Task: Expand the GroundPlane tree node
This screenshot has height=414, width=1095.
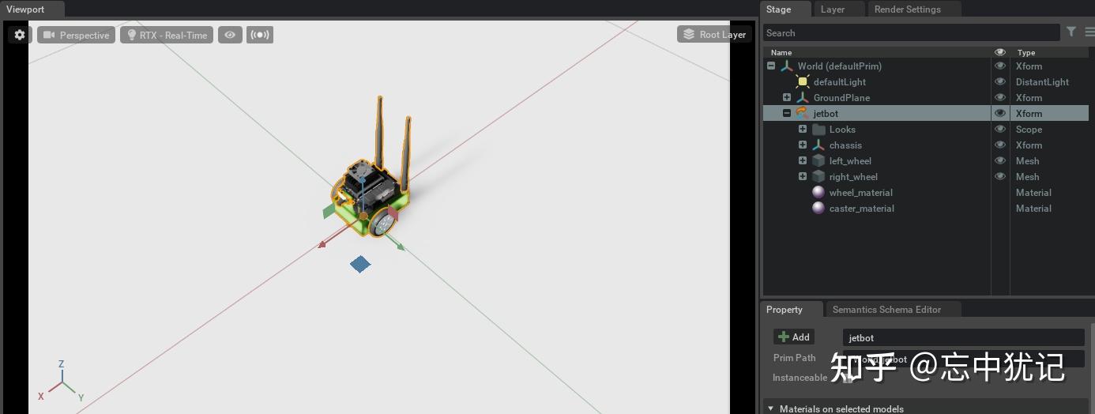Action: click(787, 98)
